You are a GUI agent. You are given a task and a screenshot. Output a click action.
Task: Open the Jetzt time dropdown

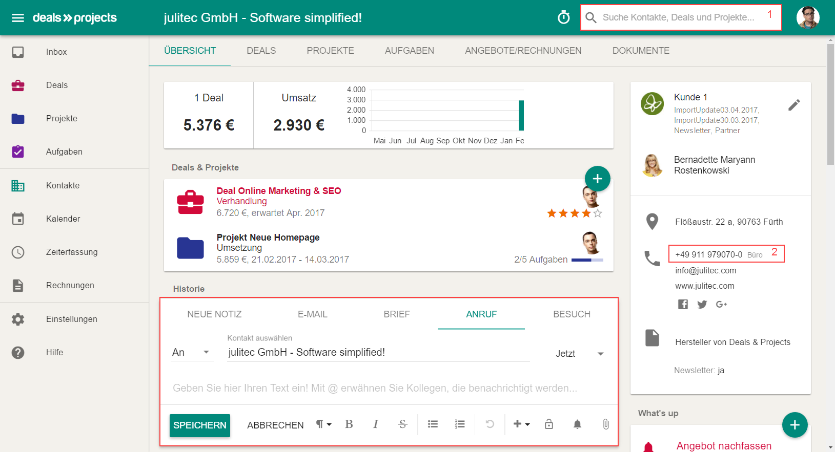tap(580, 354)
